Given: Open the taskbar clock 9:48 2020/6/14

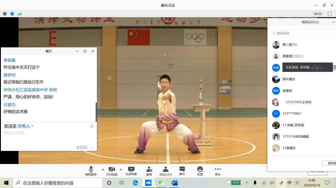Looking at the screenshot, I should [x=312, y=183].
